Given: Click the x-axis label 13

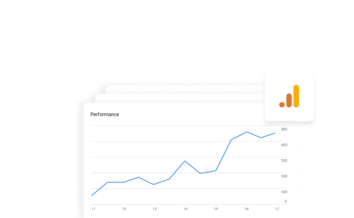Looking at the screenshot, I should 155,209.
